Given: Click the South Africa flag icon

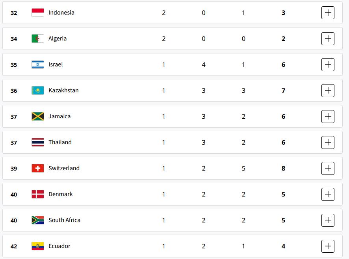Looking at the screenshot, I should tap(38, 220).
